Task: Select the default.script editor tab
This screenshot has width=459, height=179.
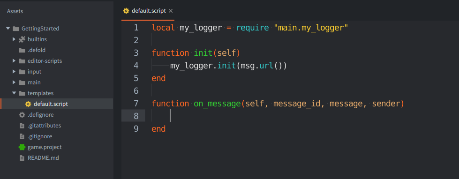Action: click(148, 11)
